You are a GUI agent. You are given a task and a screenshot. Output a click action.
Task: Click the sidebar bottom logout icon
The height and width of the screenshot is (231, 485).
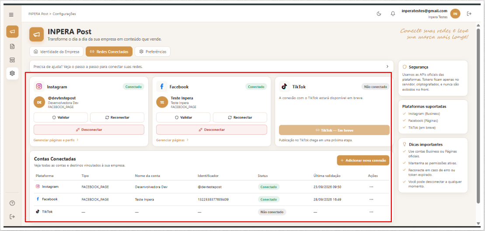pos(12,217)
